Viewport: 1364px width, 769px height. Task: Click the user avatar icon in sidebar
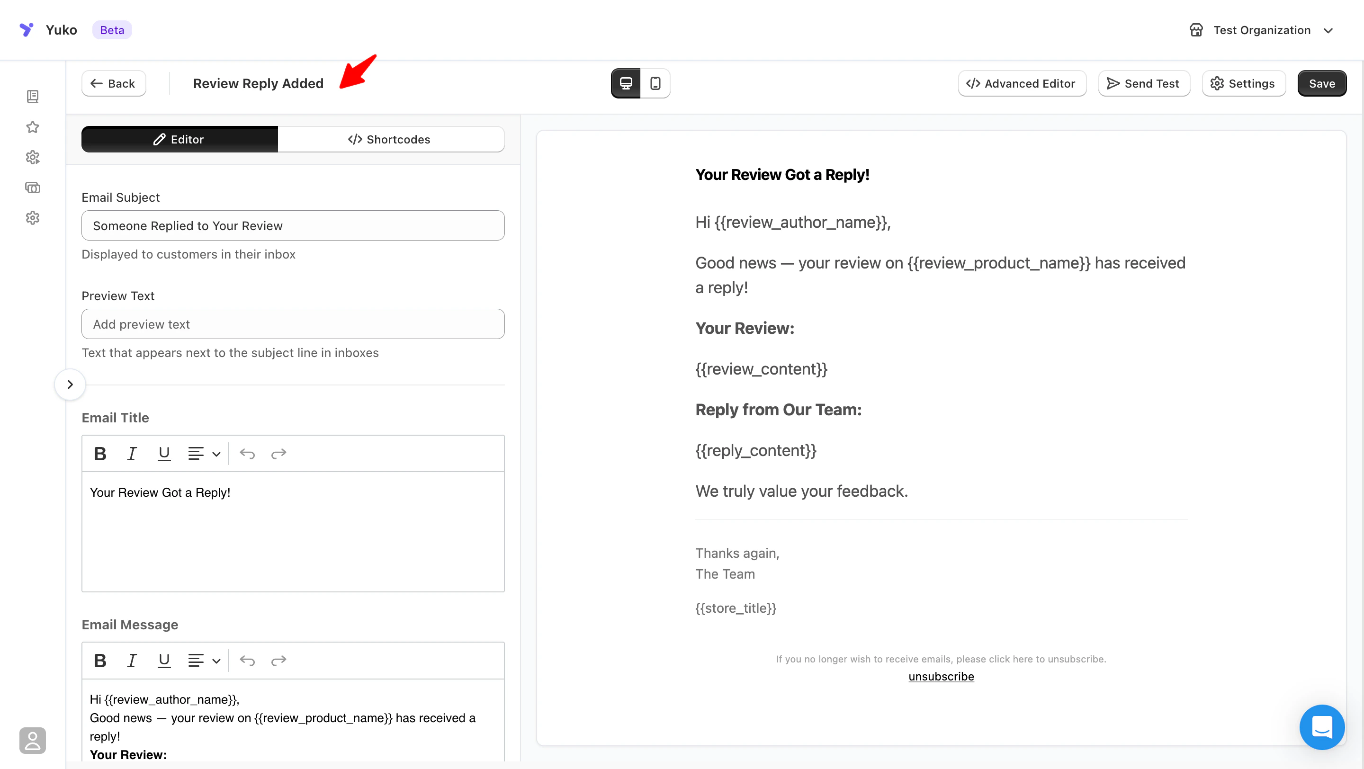pyautogui.click(x=33, y=740)
